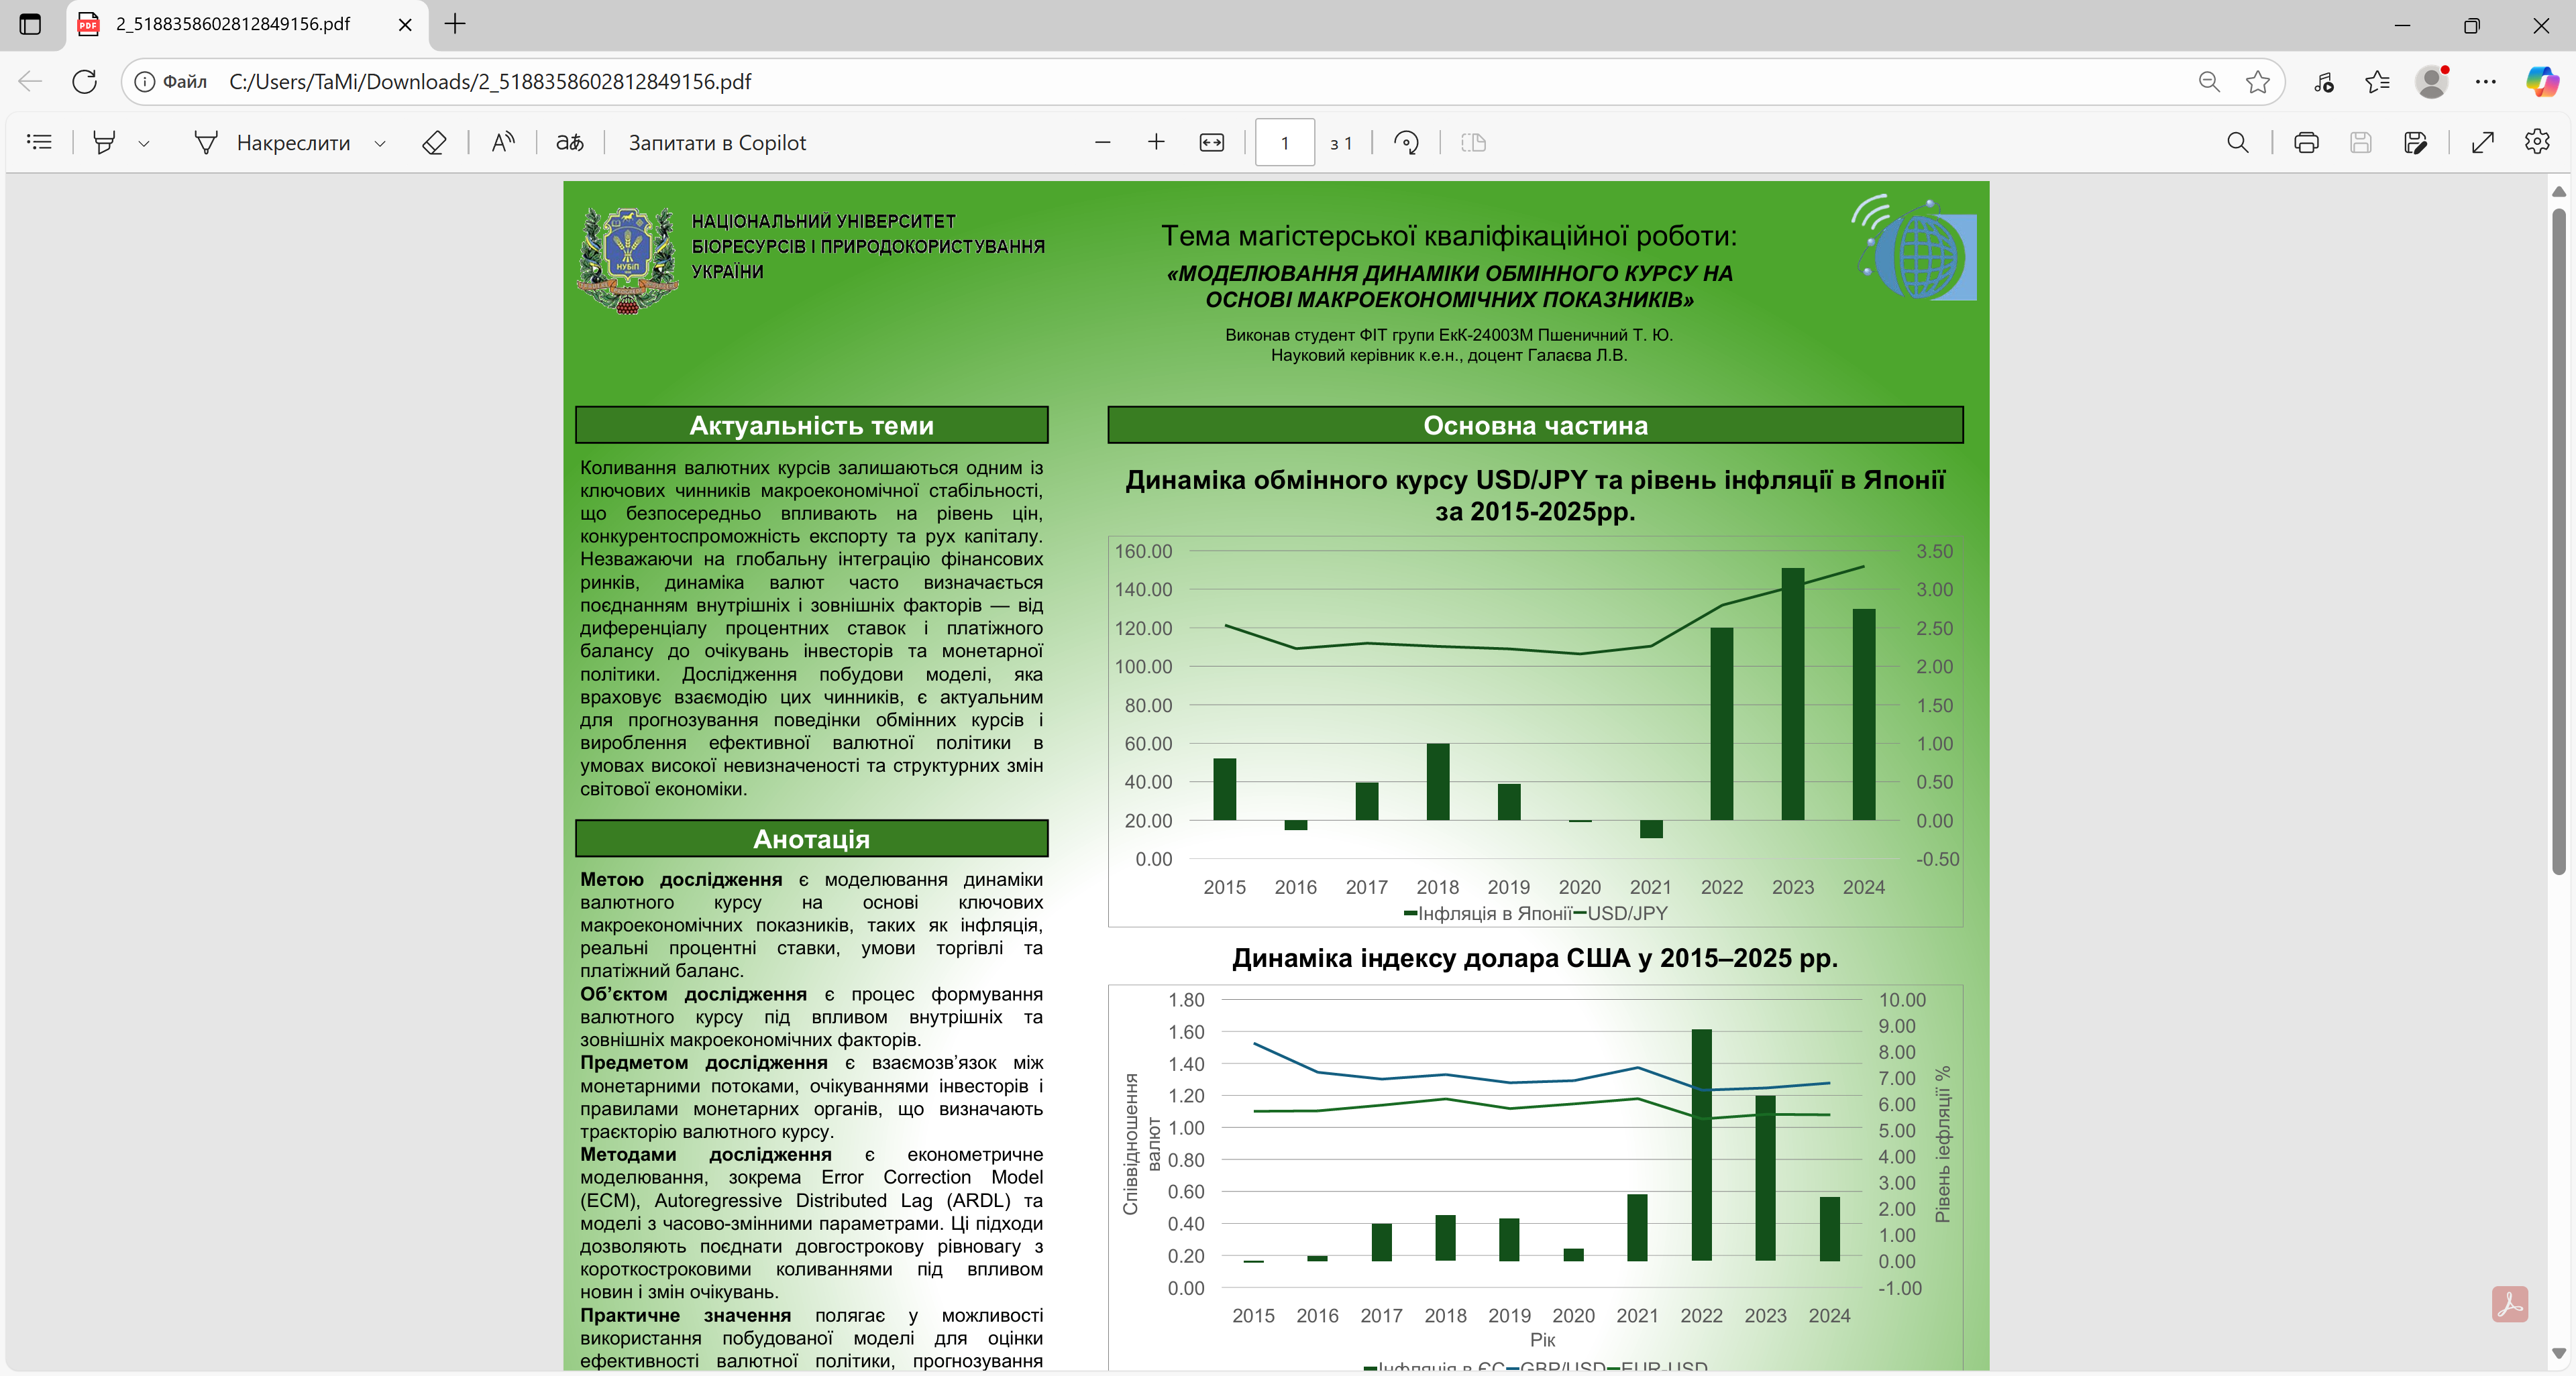2576x1376 pixels.
Task: Open PDF viewer settings gear
Action: point(2536,142)
